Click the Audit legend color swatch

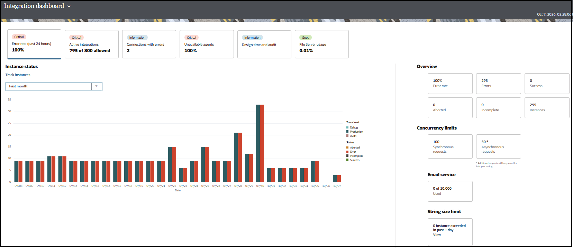[347, 136]
